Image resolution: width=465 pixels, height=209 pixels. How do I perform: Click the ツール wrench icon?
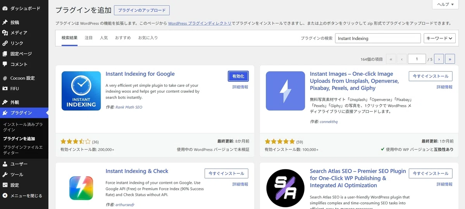tap(5, 174)
